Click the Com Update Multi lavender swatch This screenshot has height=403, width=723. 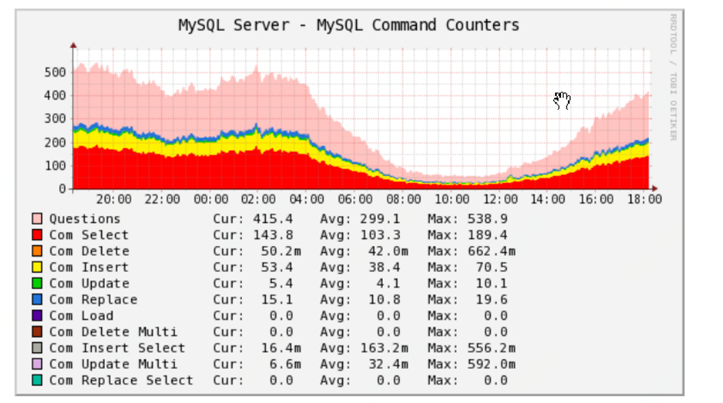(37, 363)
